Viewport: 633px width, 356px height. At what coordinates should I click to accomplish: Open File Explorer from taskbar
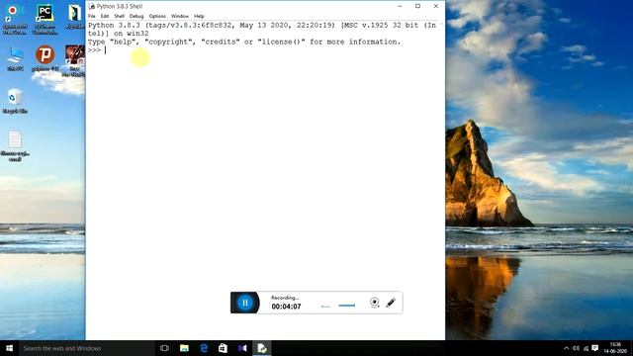[184, 348]
